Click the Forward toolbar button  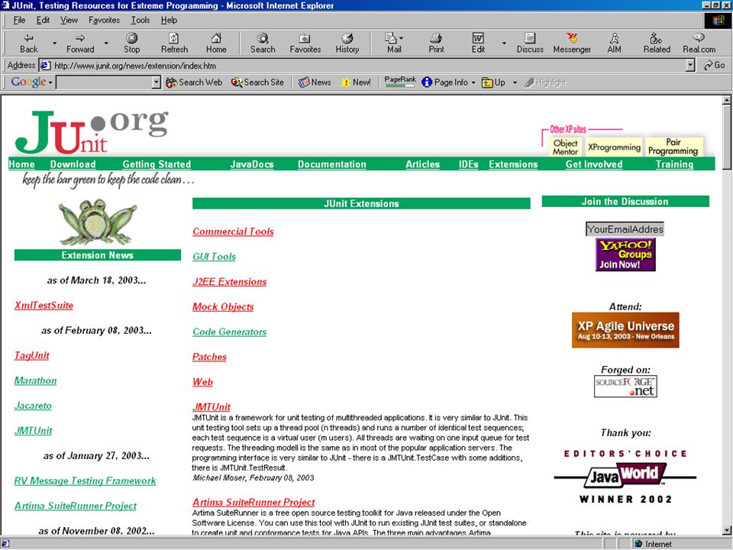tap(80, 43)
